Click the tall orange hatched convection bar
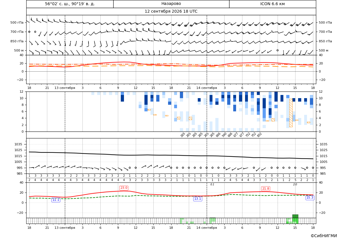 (x=291, y=113)
